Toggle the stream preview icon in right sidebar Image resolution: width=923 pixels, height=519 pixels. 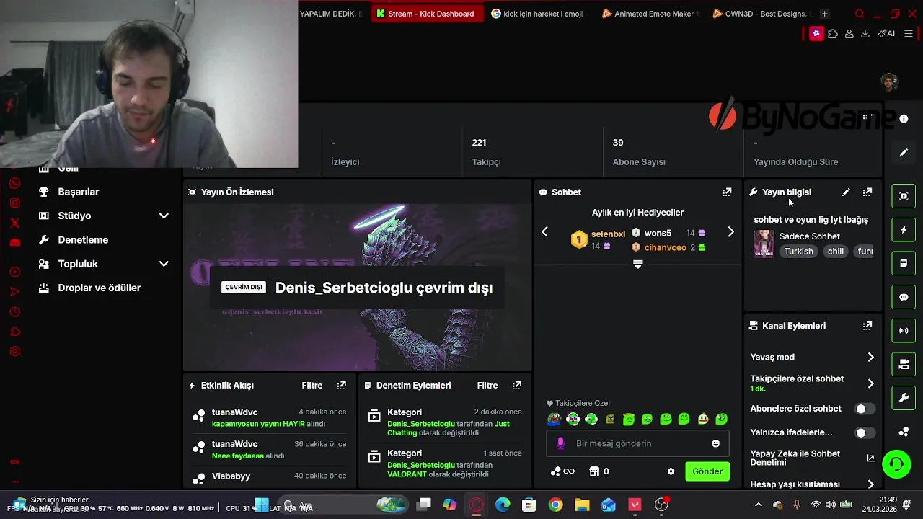coord(904,196)
